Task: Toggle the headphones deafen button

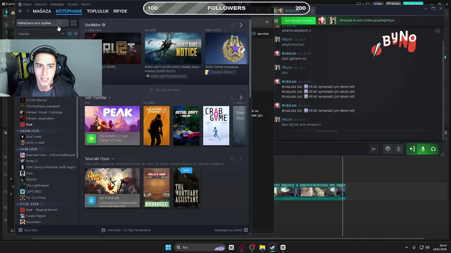Action: (433, 149)
